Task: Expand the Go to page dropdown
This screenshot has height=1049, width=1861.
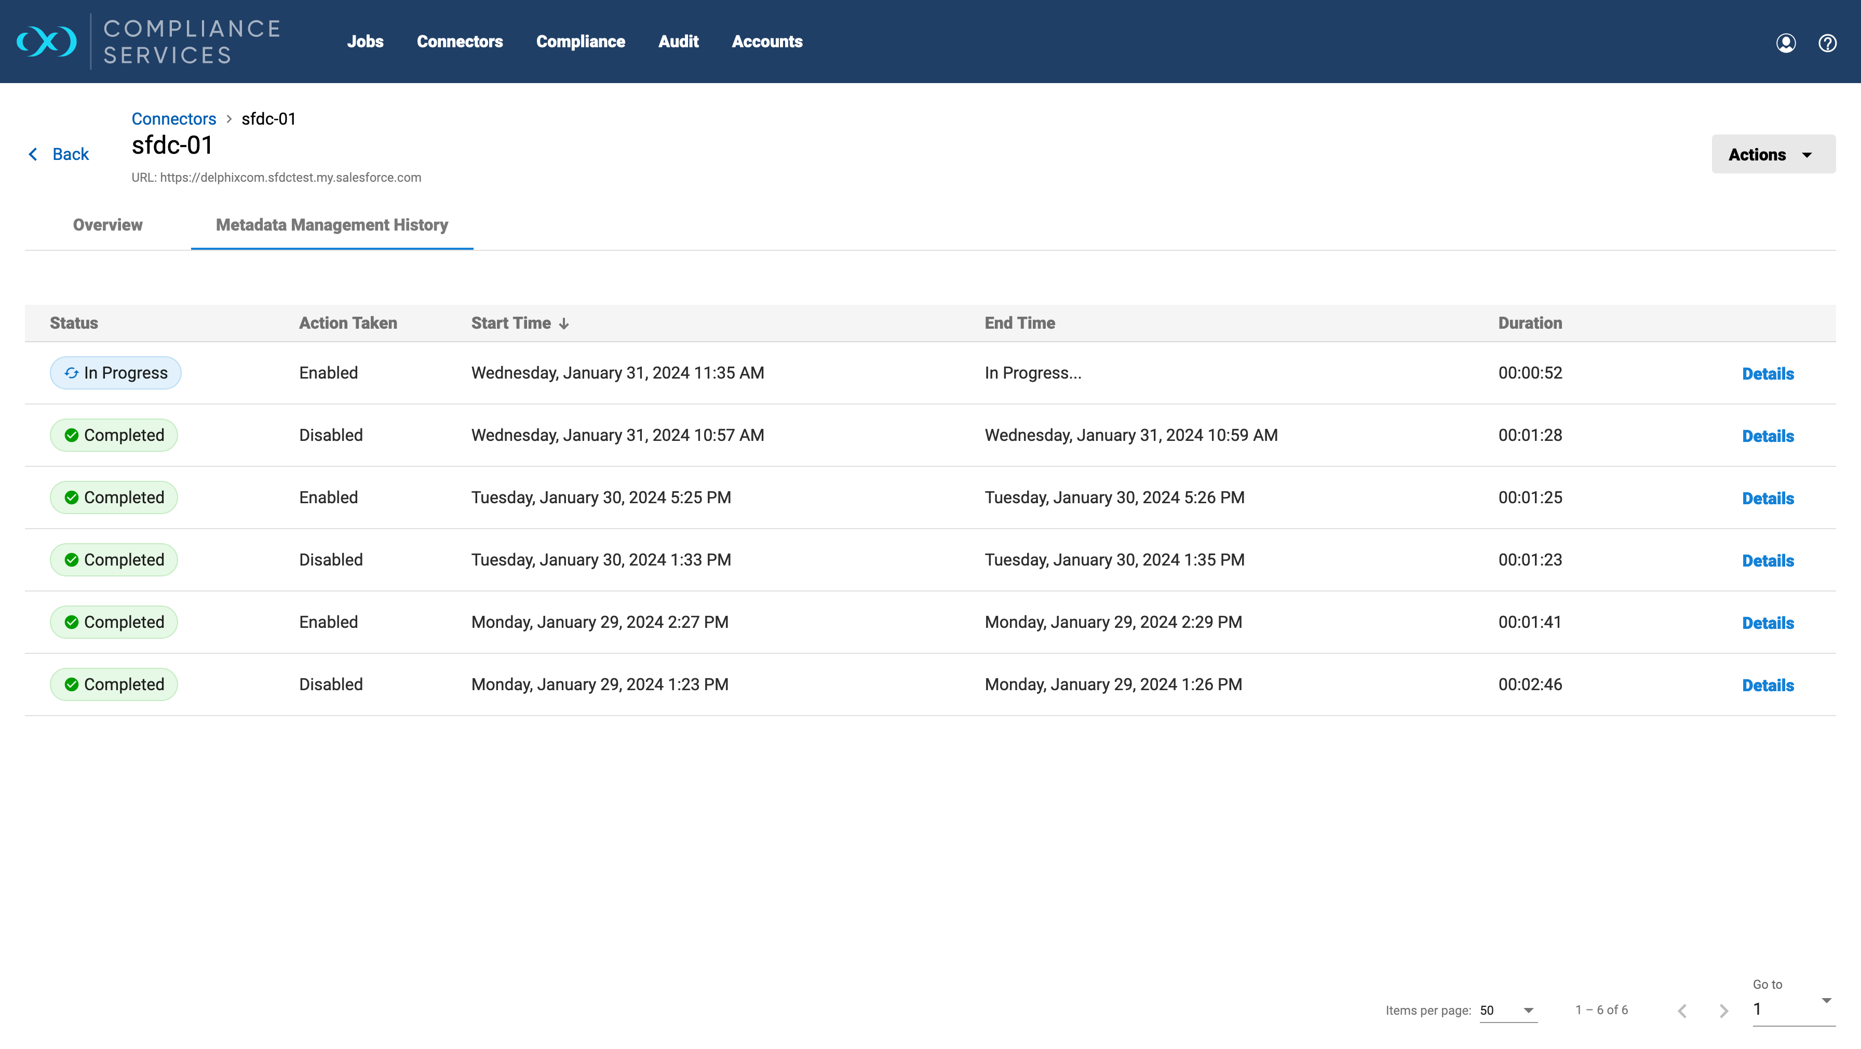Action: click(1795, 1008)
